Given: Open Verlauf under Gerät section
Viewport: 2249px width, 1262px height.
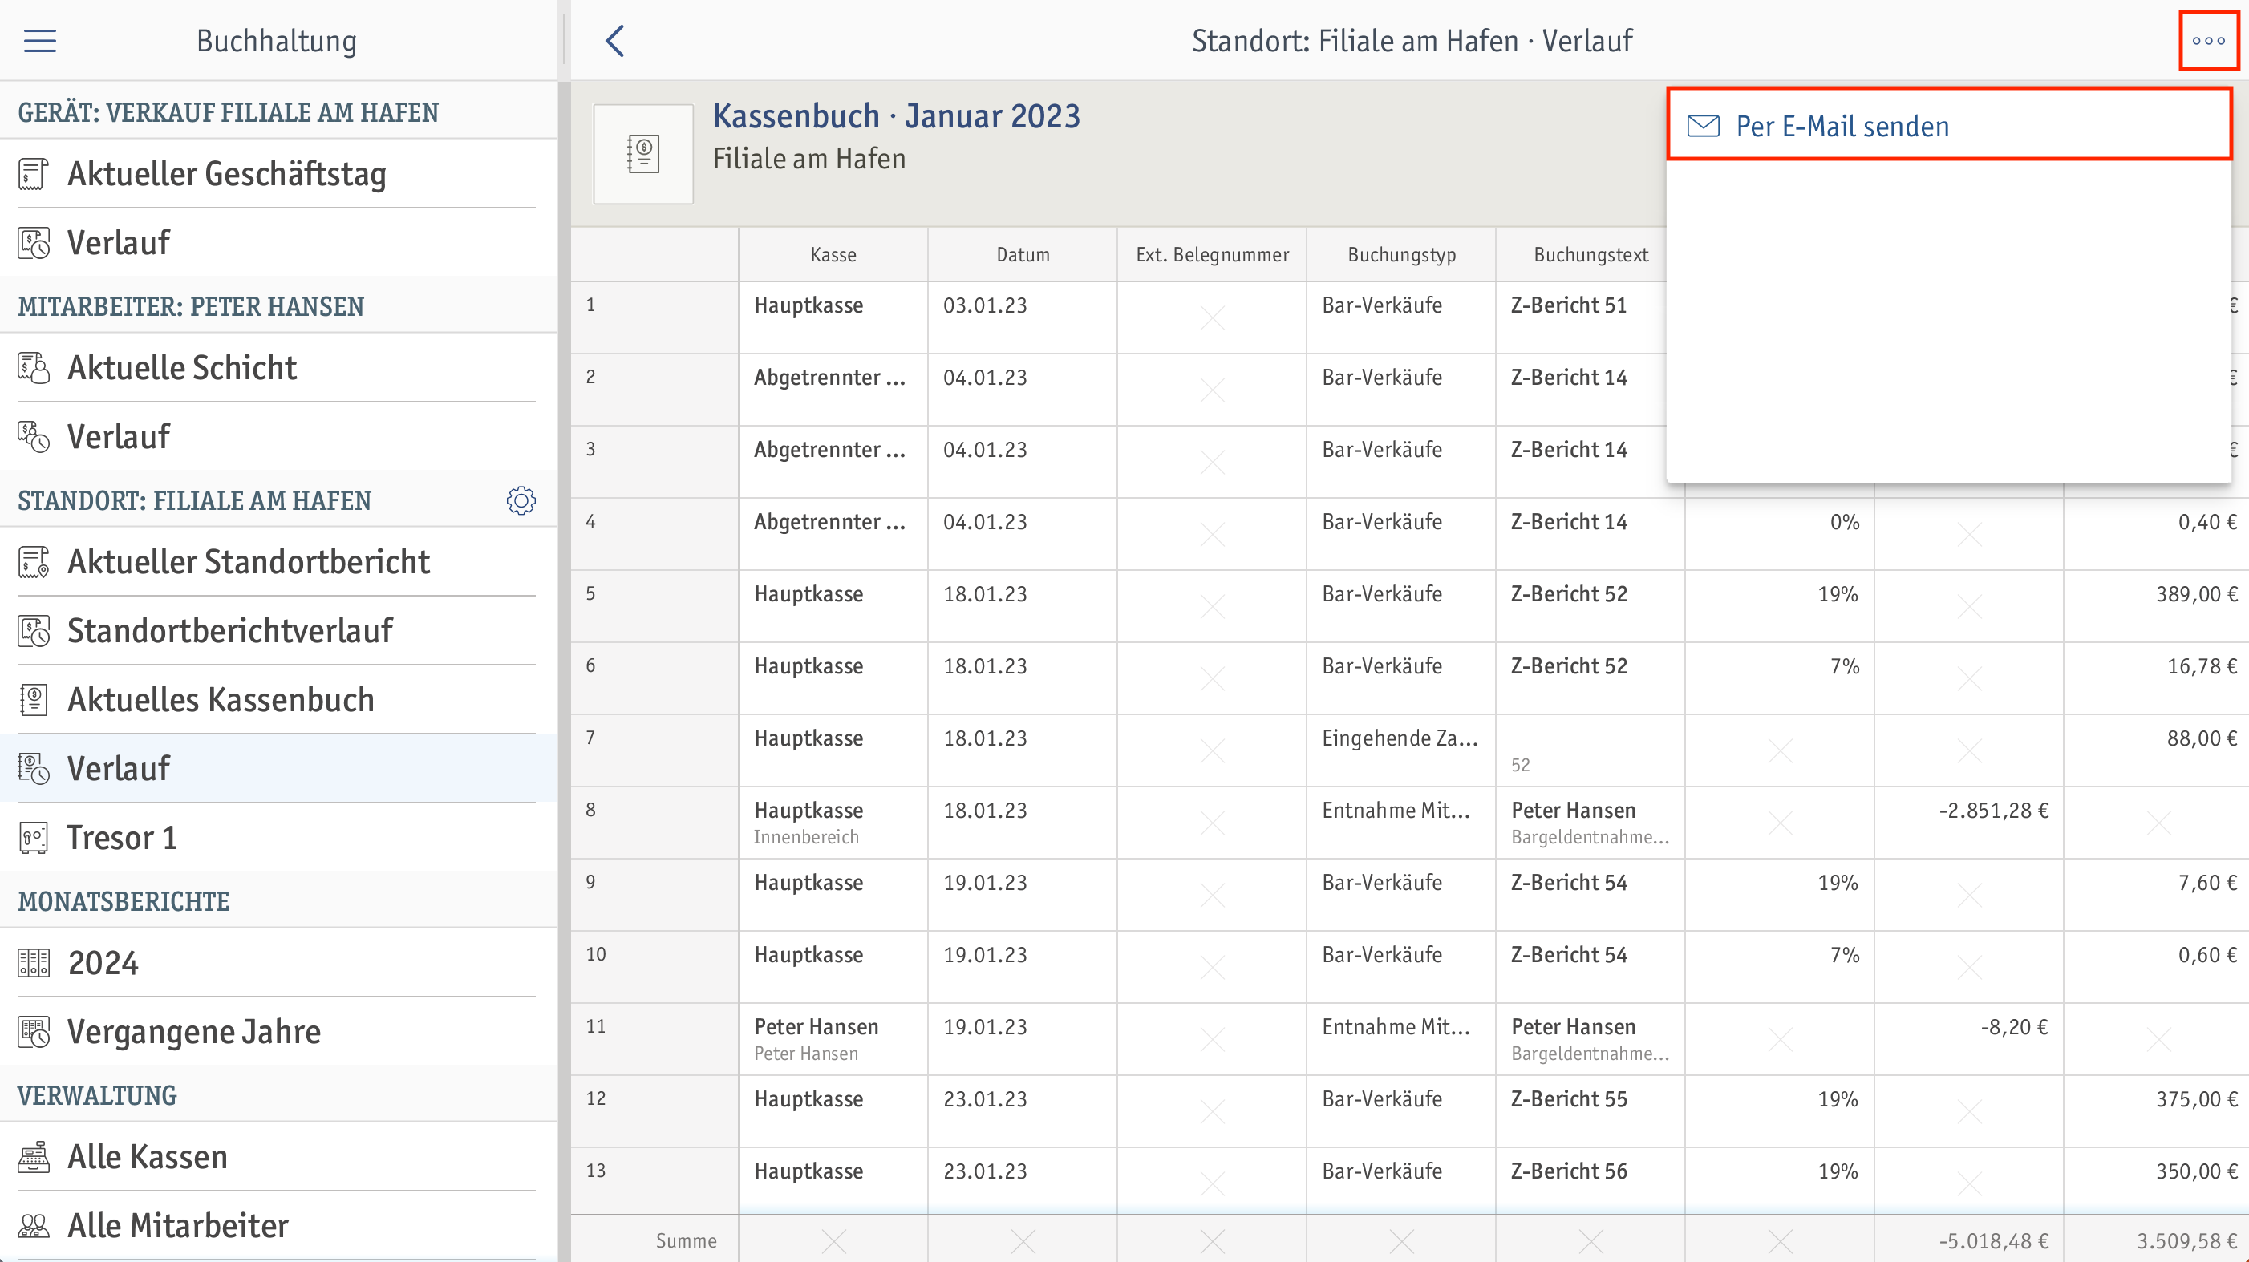Looking at the screenshot, I should click(x=278, y=243).
